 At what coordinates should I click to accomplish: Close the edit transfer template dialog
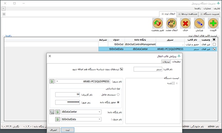point(50,56)
